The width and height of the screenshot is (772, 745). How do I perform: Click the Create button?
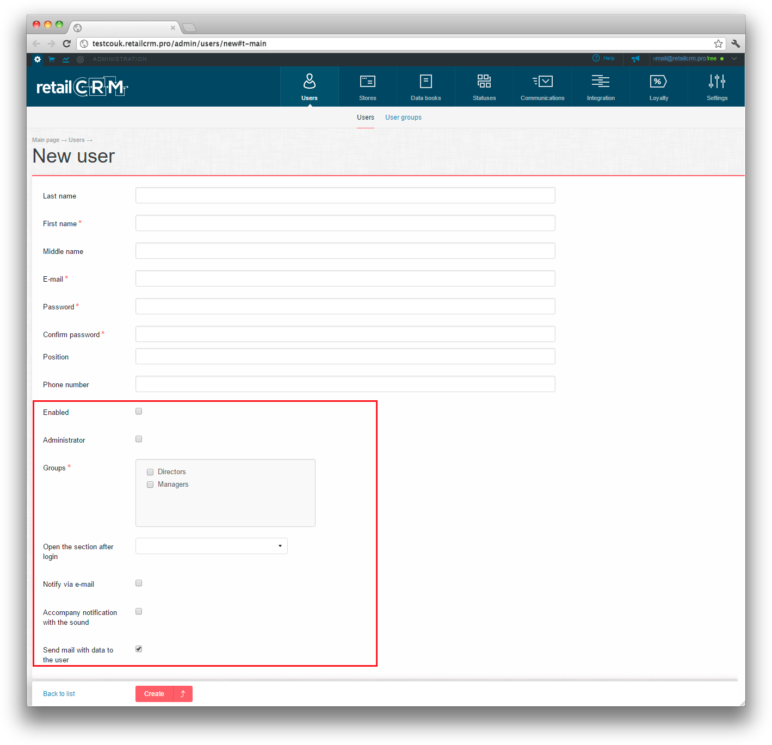(154, 694)
